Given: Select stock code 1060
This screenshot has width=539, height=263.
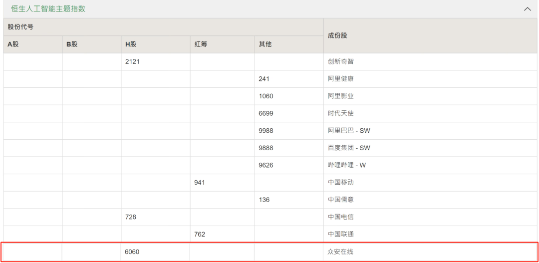Looking at the screenshot, I should point(266,96).
